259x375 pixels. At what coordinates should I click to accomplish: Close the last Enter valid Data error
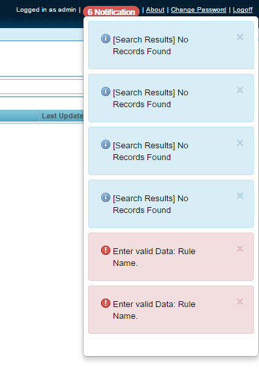coord(240,302)
